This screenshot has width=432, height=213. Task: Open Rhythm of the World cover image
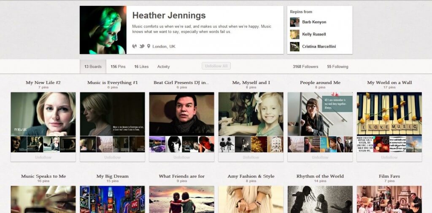click(x=320, y=199)
